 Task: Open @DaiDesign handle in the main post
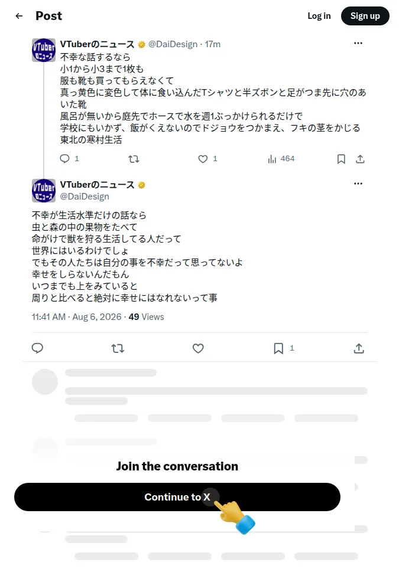[x=85, y=197]
